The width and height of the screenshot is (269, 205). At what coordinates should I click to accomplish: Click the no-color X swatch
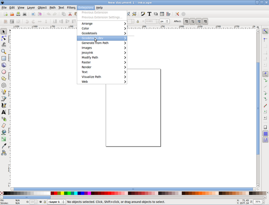click(x=2, y=193)
